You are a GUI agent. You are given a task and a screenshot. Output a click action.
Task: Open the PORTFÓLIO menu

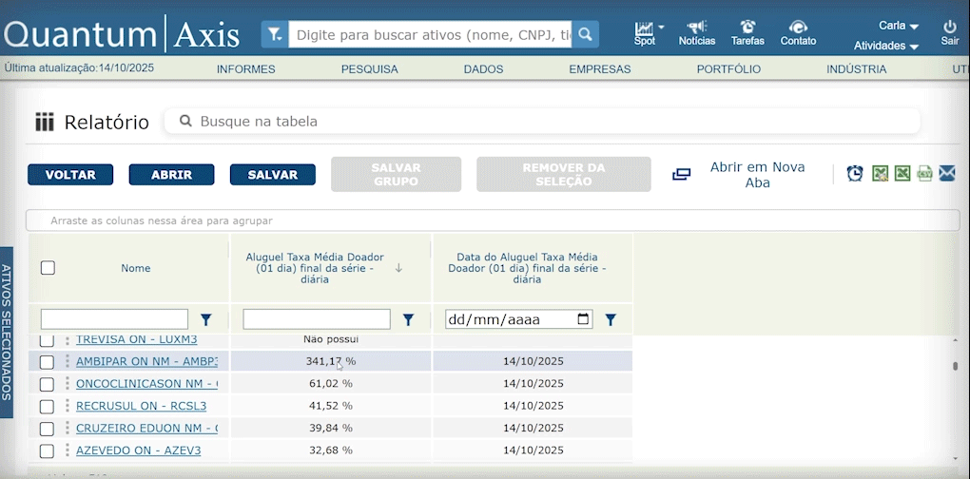pos(728,68)
